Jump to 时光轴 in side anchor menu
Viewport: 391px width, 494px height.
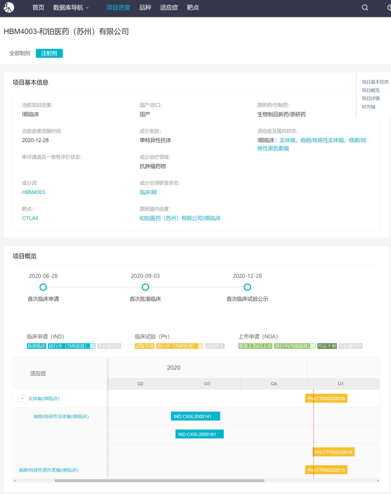[x=369, y=107]
